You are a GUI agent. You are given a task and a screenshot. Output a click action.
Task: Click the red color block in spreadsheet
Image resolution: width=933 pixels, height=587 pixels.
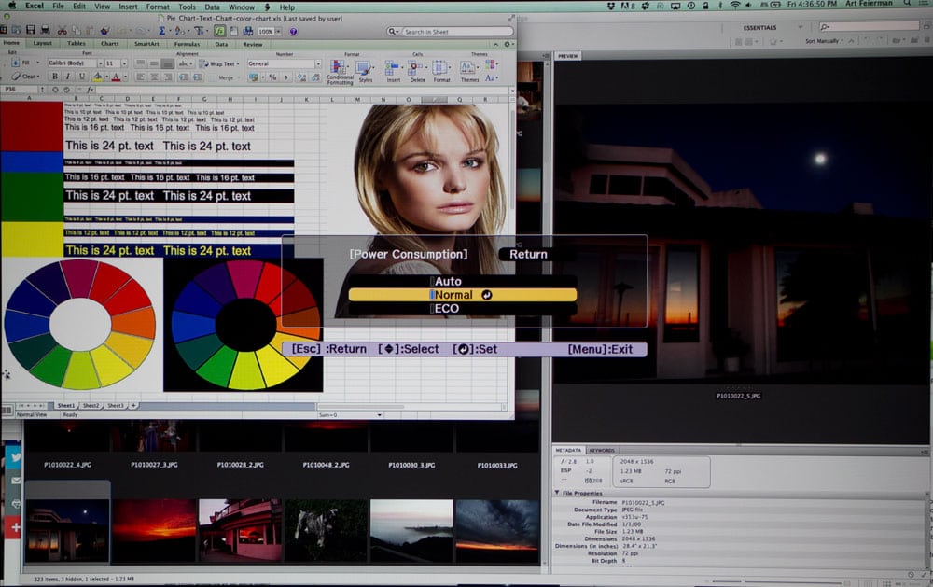pyautogui.click(x=32, y=127)
